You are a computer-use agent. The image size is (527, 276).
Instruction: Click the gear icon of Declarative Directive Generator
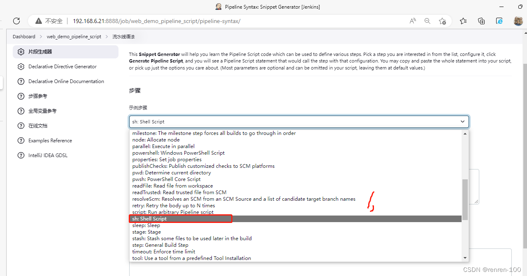(x=21, y=67)
